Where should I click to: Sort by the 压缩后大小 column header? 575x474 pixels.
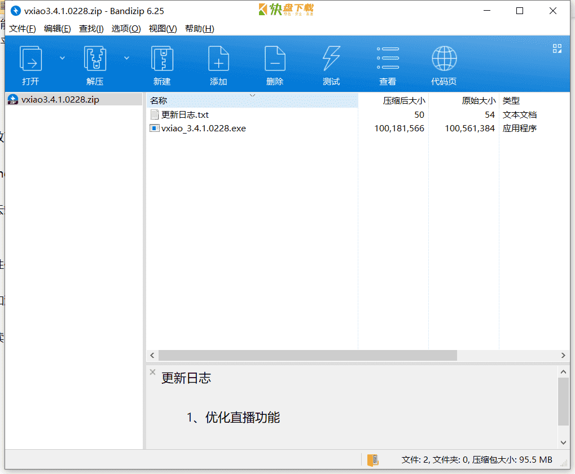393,100
